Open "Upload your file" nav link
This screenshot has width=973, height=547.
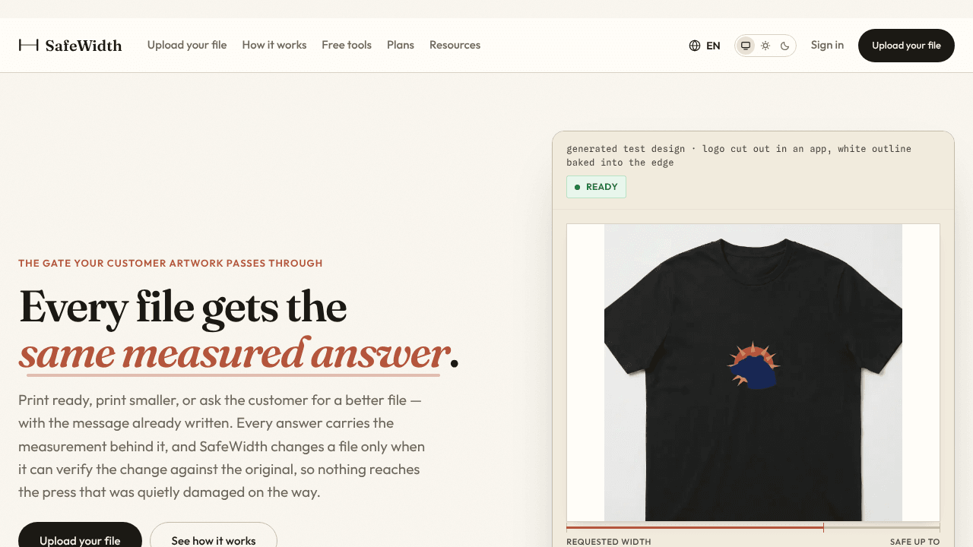coord(187,45)
